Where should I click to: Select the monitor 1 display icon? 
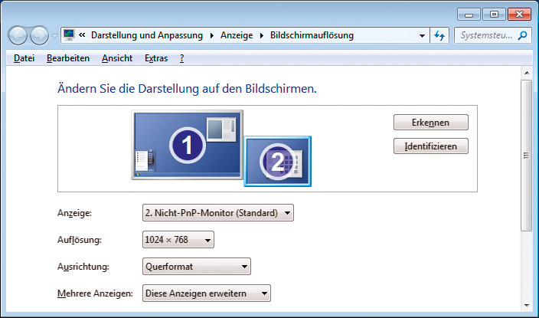point(186,143)
